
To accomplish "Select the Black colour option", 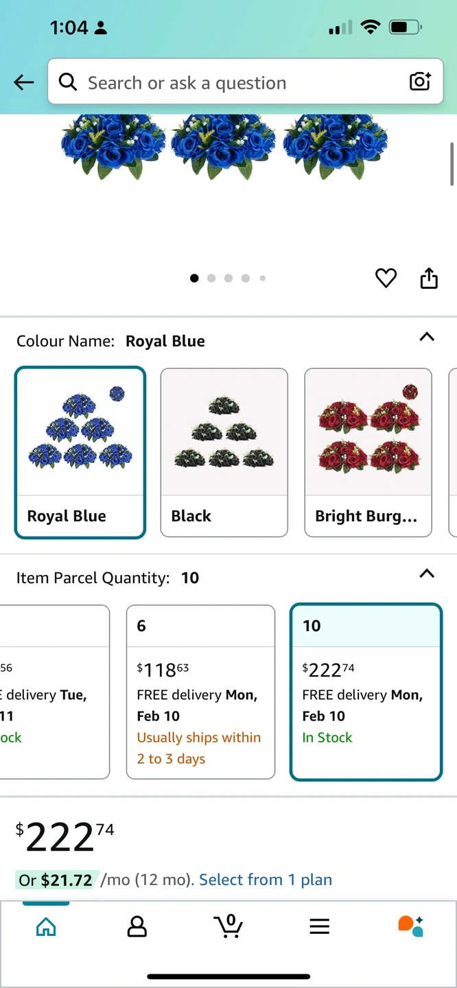I will pyautogui.click(x=224, y=453).
